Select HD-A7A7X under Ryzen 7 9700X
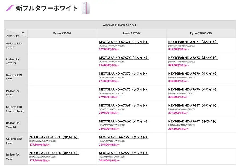This screenshot has height=166, width=239. [x=123, y=58]
